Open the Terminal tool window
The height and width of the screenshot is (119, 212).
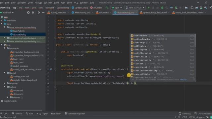coord(17,114)
